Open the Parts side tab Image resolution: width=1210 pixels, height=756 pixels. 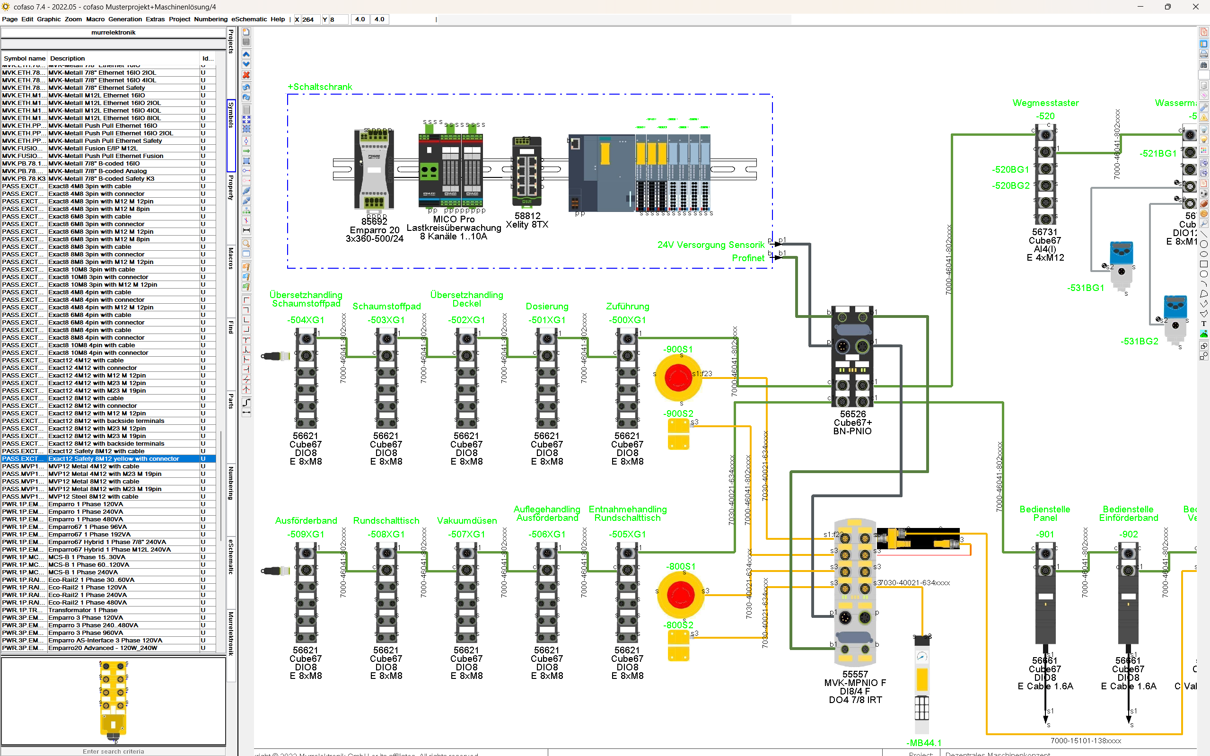click(x=231, y=401)
